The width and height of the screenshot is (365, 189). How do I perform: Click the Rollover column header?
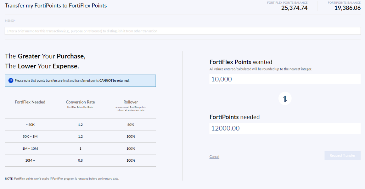pos(131,102)
